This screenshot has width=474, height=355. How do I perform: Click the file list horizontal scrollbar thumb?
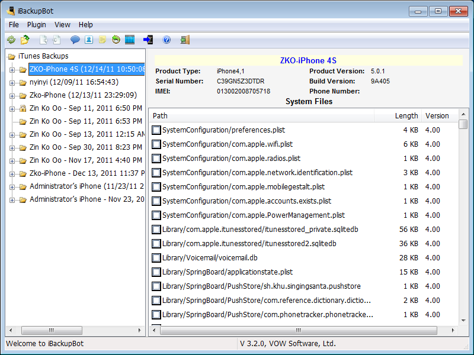(299, 330)
